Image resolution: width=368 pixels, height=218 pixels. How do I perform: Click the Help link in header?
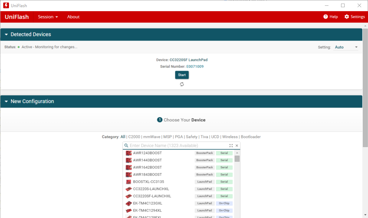[x=333, y=17]
